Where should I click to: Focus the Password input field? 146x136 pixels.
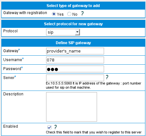(x=75, y=69)
